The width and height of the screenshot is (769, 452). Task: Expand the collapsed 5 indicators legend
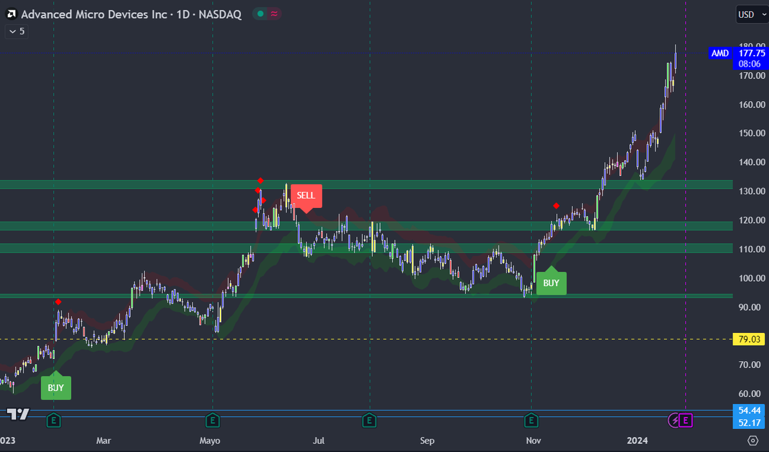pyautogui.click(x=15, y=31)
